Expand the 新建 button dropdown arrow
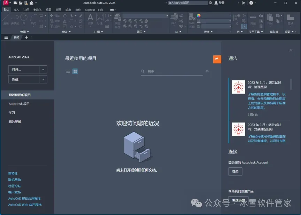 (x=43, y=79)
